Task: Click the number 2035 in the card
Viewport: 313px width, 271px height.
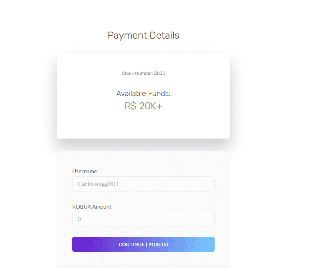Action: point(160,73)
